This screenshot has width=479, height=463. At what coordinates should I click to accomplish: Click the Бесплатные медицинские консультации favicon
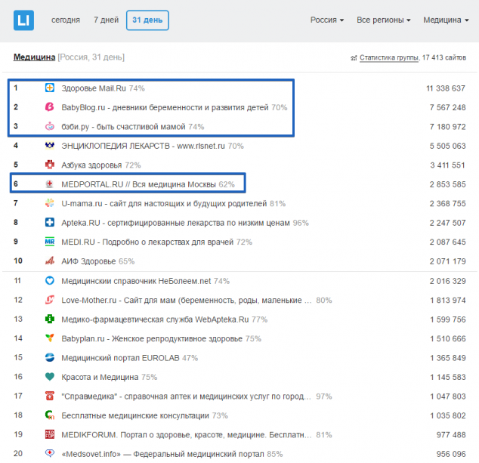50,415
